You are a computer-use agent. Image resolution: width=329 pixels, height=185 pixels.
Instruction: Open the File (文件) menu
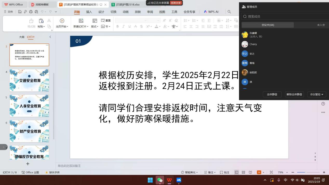click(x=8, y=12)
